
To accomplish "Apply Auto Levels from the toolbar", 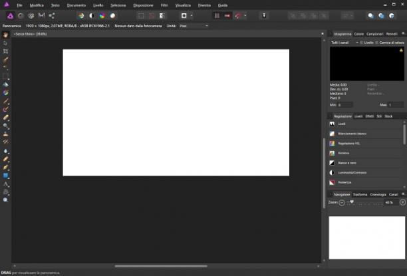I will pos(81,16).
